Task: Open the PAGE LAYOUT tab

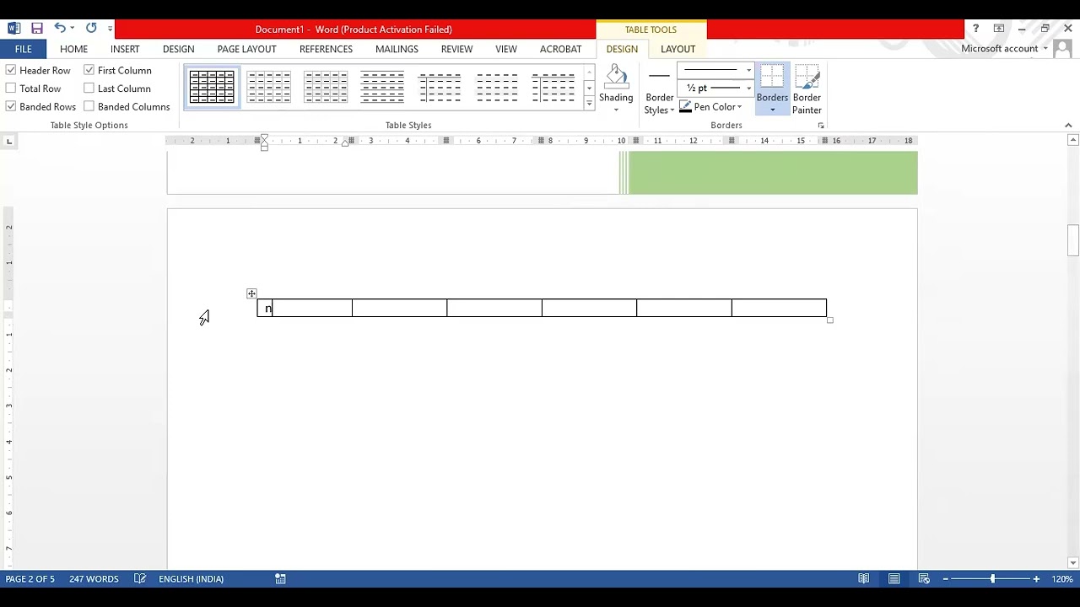Action: [246, 49]
